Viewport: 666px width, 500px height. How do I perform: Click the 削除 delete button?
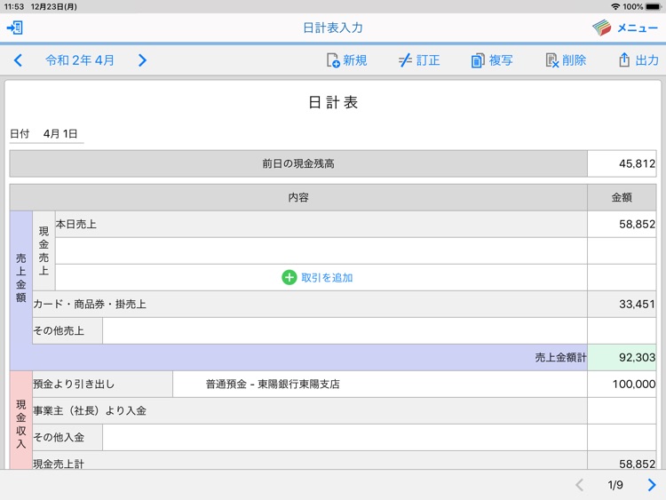pyautogui.click(x=566, y=60)
